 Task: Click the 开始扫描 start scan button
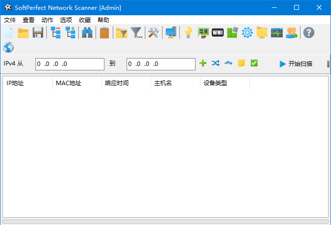coord(296,64)
